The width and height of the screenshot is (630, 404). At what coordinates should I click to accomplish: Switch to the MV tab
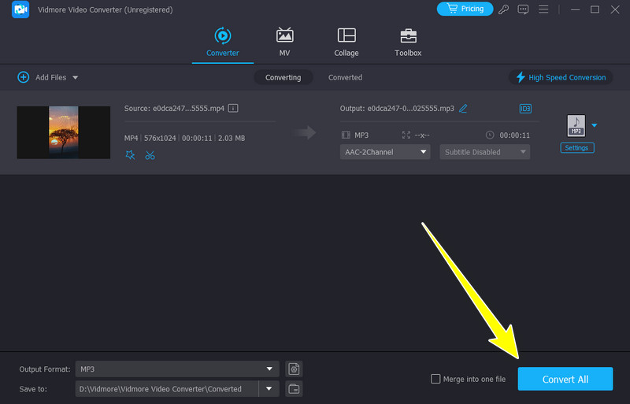tap(284, 42)
